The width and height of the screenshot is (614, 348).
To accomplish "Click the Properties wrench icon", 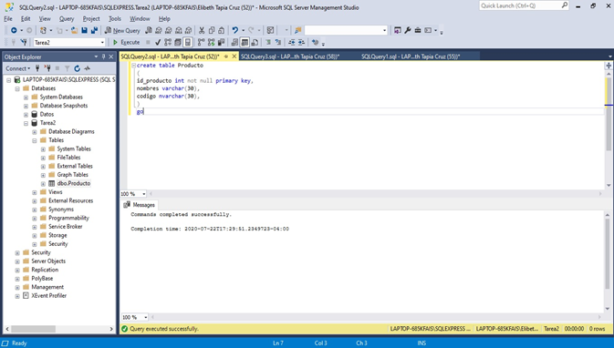I will [x=408, y=30].
